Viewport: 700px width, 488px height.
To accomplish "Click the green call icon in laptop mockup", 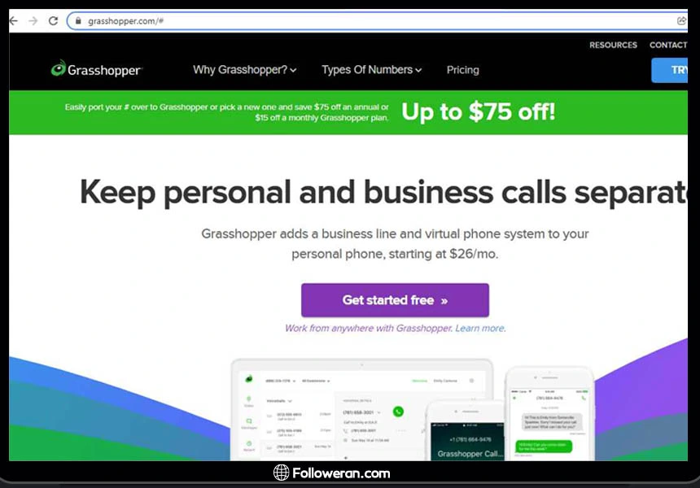I will (398, 412).
